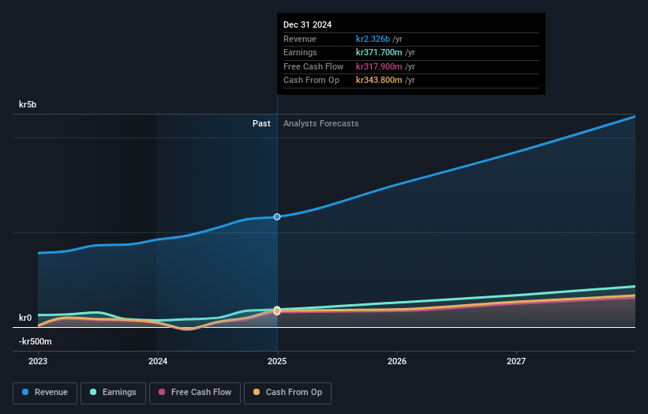Image resolution: width=648 pixels, height=414 pixels.
Task: Jump to the 2026 axis label
Action: click(x=397, y=361)
